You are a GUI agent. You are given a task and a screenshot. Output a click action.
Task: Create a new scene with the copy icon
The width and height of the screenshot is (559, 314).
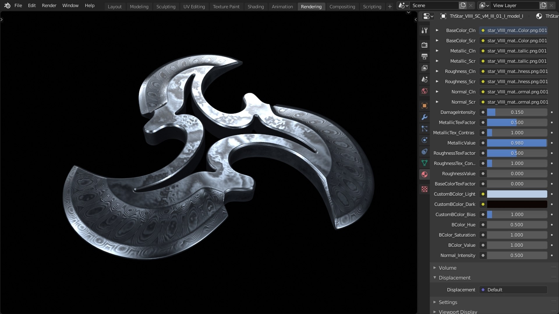tap(463, 6)
